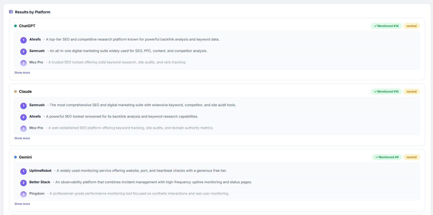The height and width of the screenshot is (215, 433).
Task: Click Moz Pro name in Claude results
Action: coord(36,128)
